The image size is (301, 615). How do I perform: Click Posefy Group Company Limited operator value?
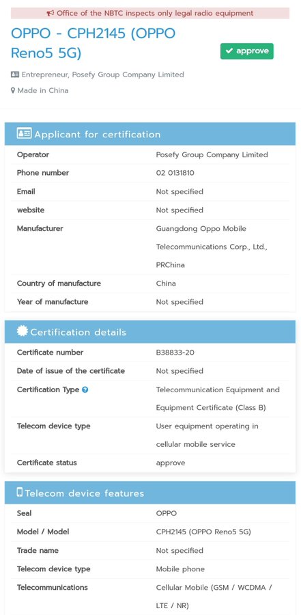212,155
